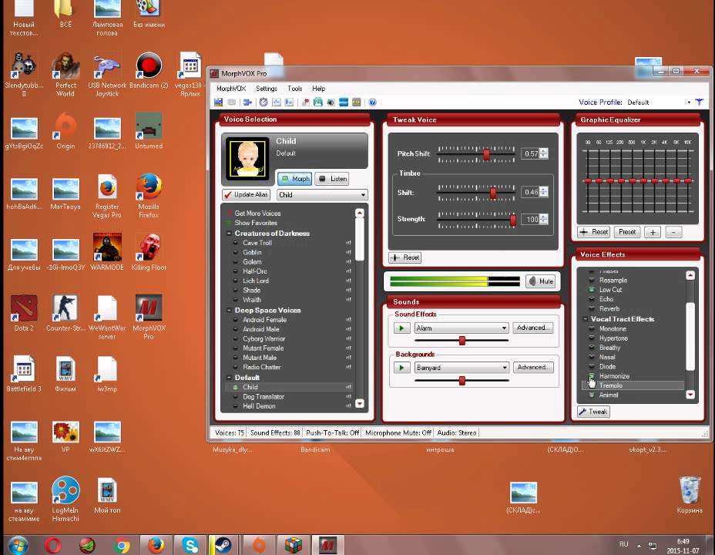Click the help question mark toolbar icon
The width and height of the screenshot is (715, 555).
click(373, 102)
